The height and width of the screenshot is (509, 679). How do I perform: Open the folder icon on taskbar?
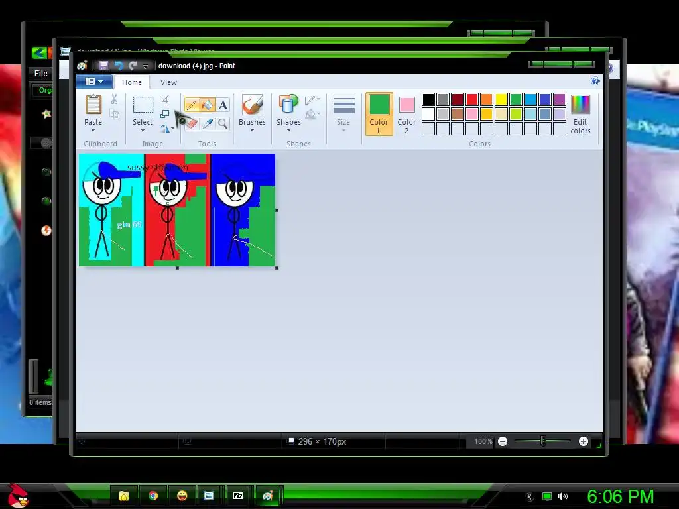(x=124, y=496)
